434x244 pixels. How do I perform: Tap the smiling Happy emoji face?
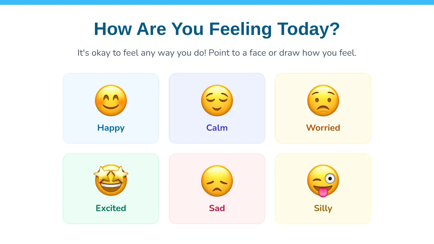pyautogui.click(x=111, y=101)
